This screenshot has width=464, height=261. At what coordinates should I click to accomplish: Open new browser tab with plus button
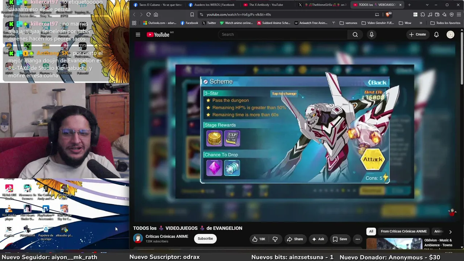click(x=409, y=5)
